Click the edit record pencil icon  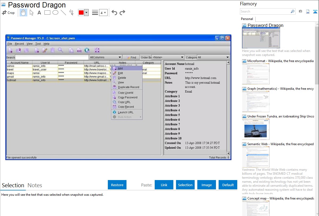[x=45, y=50]
